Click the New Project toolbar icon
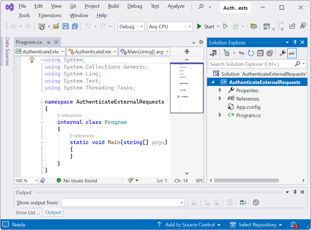 (42, 26)
